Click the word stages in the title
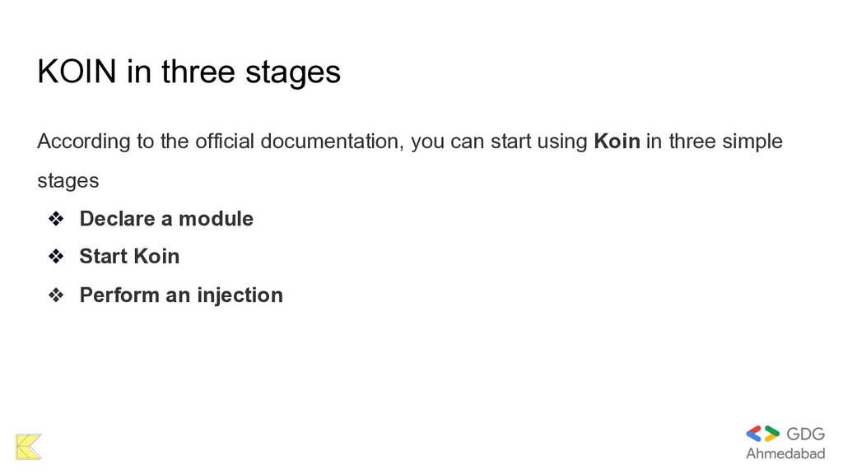The width and height of the screenshot is (843, 474). (x=298, y=72)
